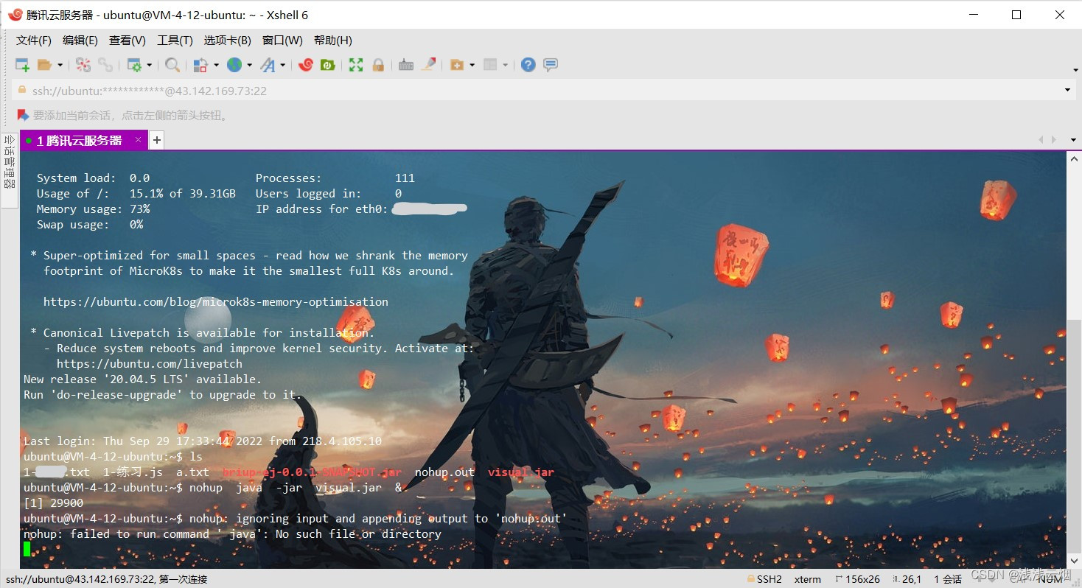Click the new folder plus icon
The height and width of the screenshot is (588, 1082).
tap(457, 65)
